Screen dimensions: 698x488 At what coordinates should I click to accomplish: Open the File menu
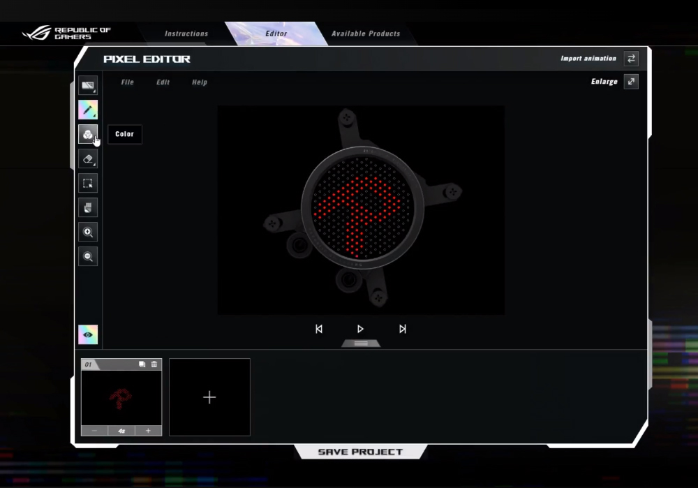(x=127, y=82)
